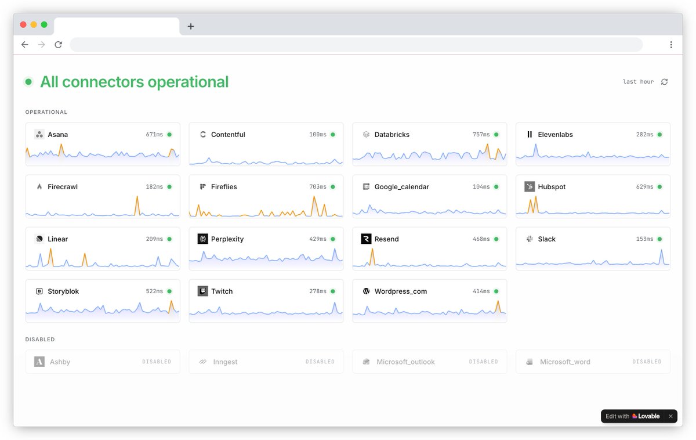
Task: Click the Hubspot logo icon
Action: pos(530,187)
